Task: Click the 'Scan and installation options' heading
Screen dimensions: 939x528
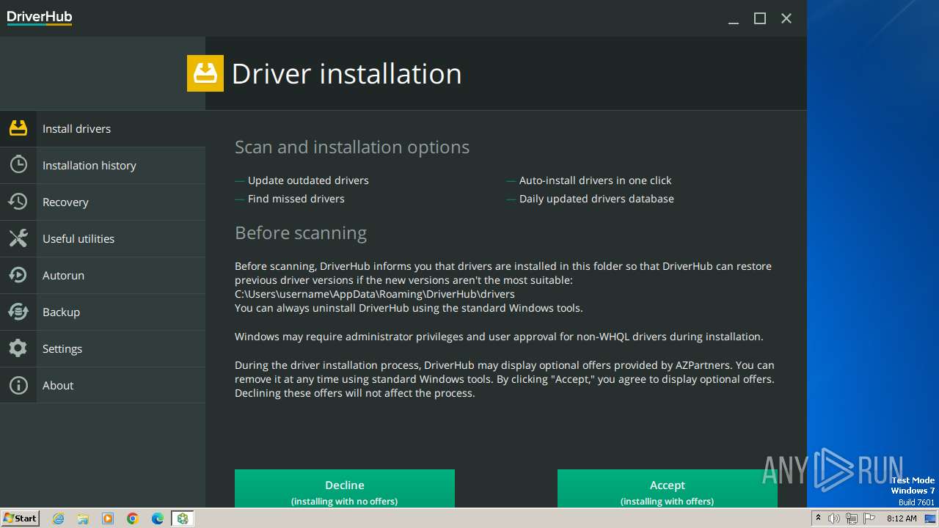Action: pyautogui.click(x=352, y=147)
